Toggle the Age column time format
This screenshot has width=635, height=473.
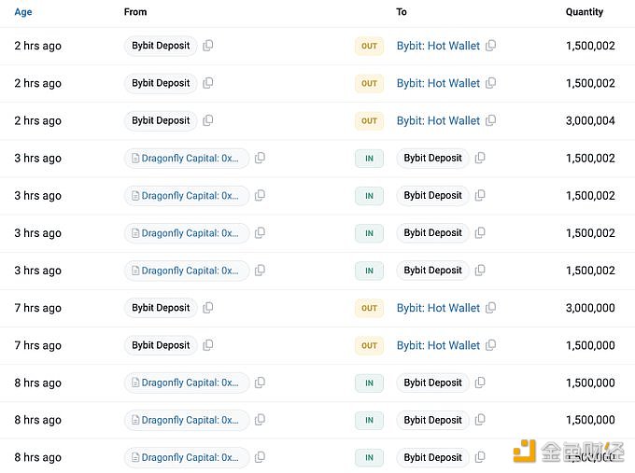coord(23,12)
